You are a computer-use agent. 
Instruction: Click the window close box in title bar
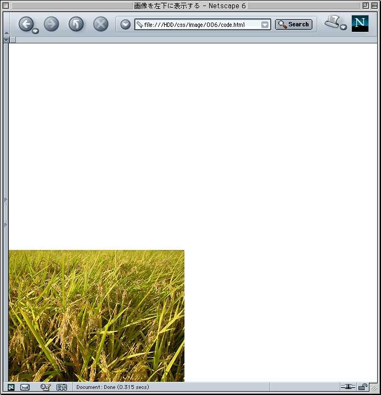click(x=6, y=5)
